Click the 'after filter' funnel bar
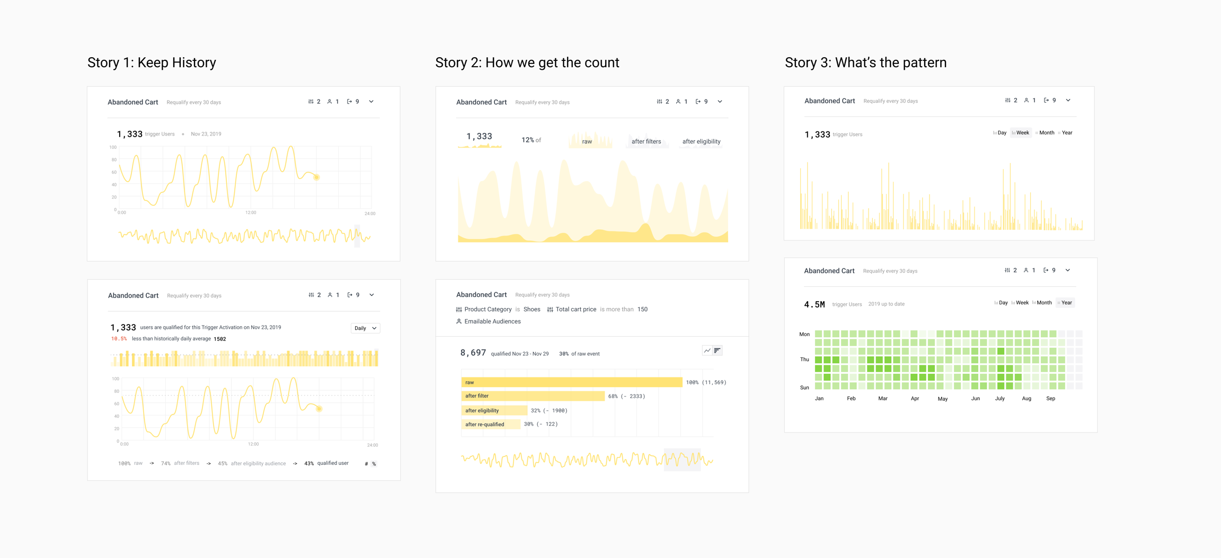 point(533,396)
